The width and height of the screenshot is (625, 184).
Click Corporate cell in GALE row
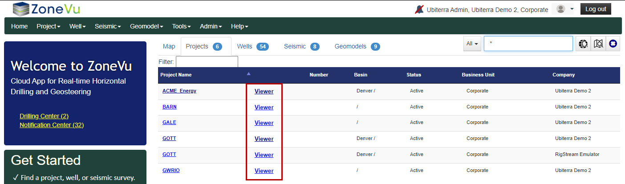click(477, 122)
